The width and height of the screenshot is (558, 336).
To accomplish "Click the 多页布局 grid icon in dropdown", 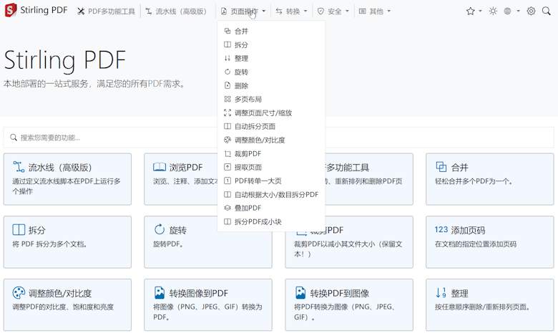I will (x=227, y=99).
